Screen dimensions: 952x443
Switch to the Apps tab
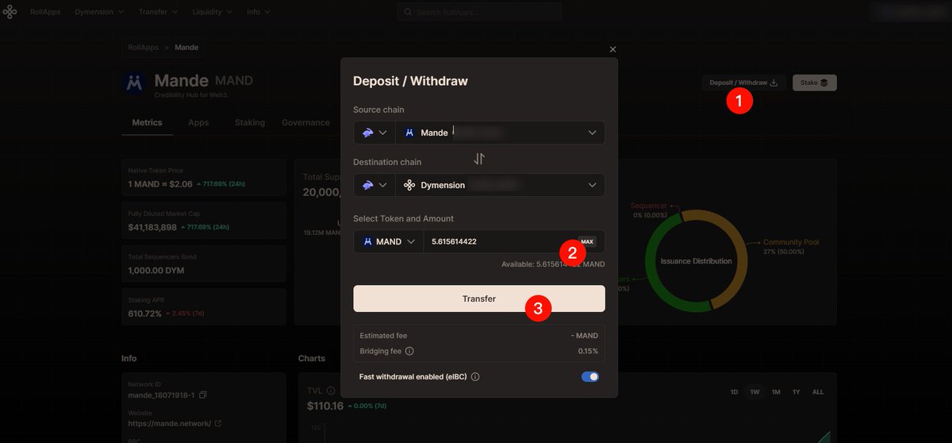[198, 122]
